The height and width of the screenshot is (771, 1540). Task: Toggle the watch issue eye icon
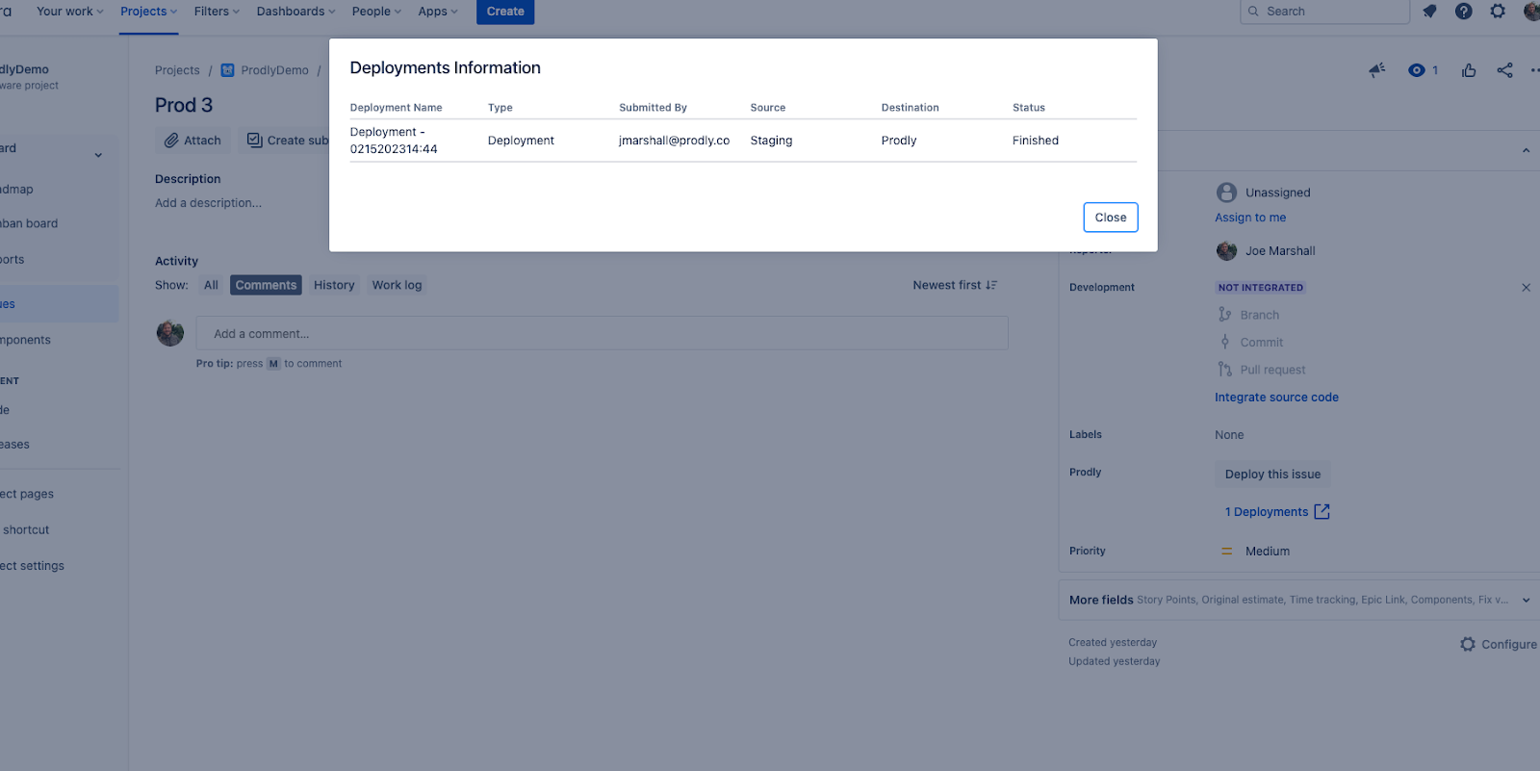(x=1416, y=70)
